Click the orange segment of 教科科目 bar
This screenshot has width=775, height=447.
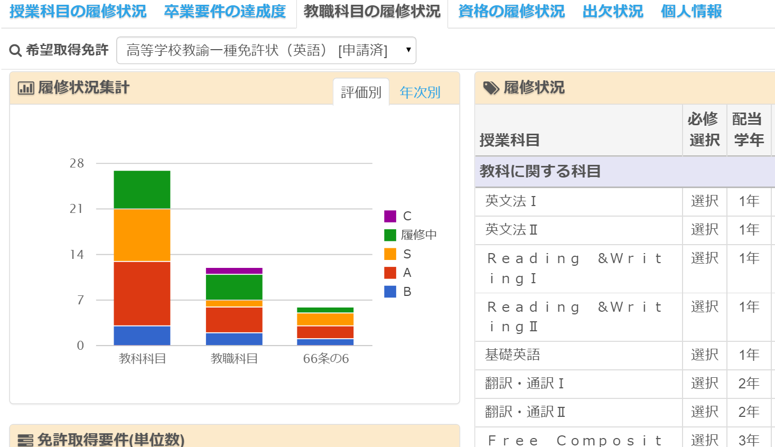tap(142, 235)
